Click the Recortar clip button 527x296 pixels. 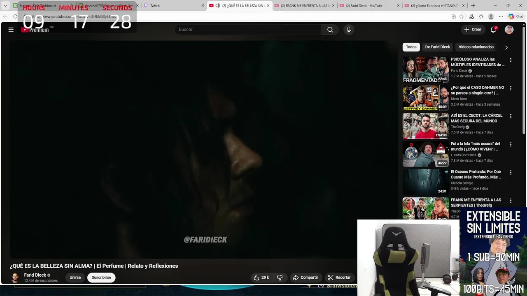(x=339, y=277)
